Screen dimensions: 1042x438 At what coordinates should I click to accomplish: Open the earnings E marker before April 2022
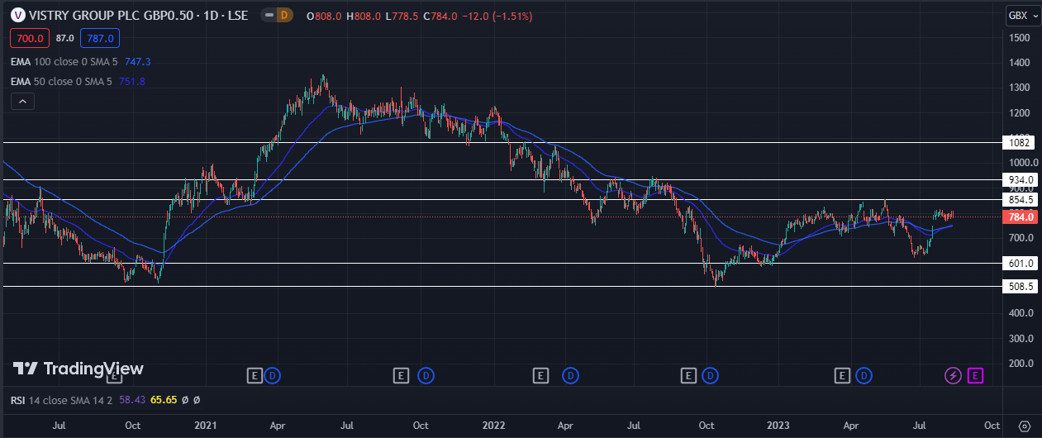point(540,376)
